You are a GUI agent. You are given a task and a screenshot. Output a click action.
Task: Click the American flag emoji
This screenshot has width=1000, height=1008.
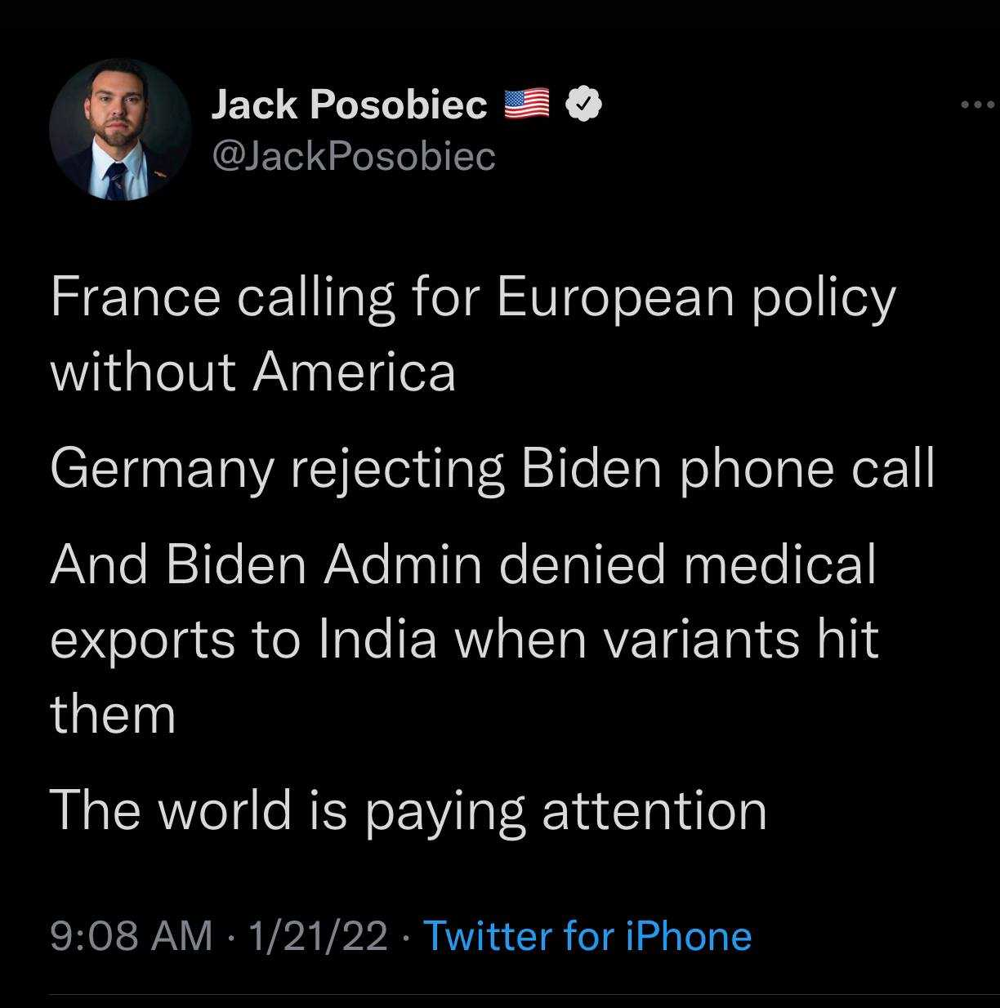coord(526,105)
